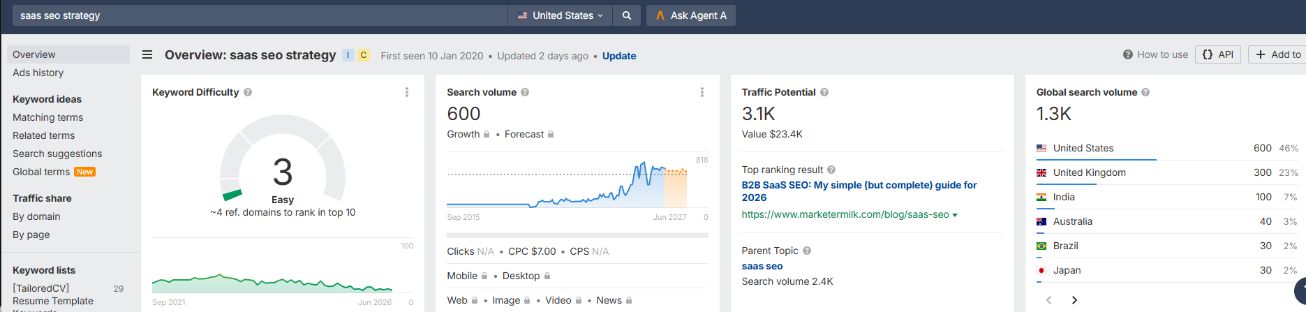
Task: Click the lock icon next to Video
Action: [579, 300]
